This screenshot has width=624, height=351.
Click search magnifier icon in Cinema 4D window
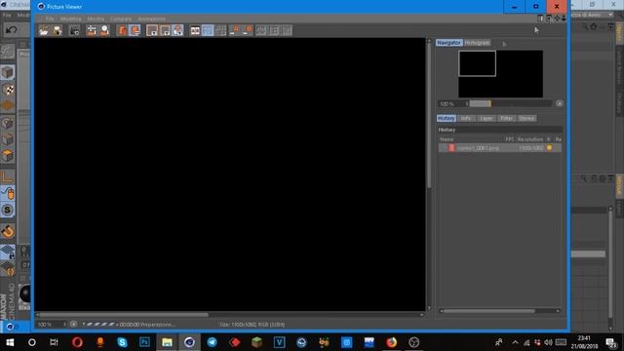click(585, 26)
